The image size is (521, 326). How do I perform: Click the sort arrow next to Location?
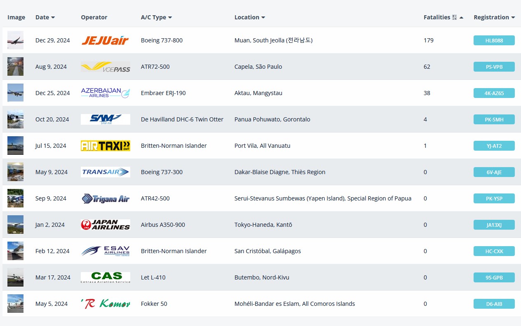click(x=263, y=18)
